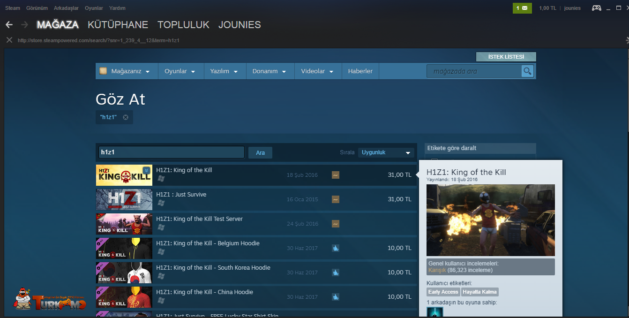The width and height of the screenshot is (629, 318).
Task: Click the Early Access tag
Action: 443,292
